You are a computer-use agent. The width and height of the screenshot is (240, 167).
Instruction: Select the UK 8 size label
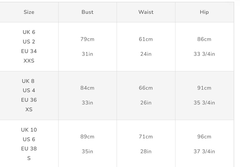[28, 81]
